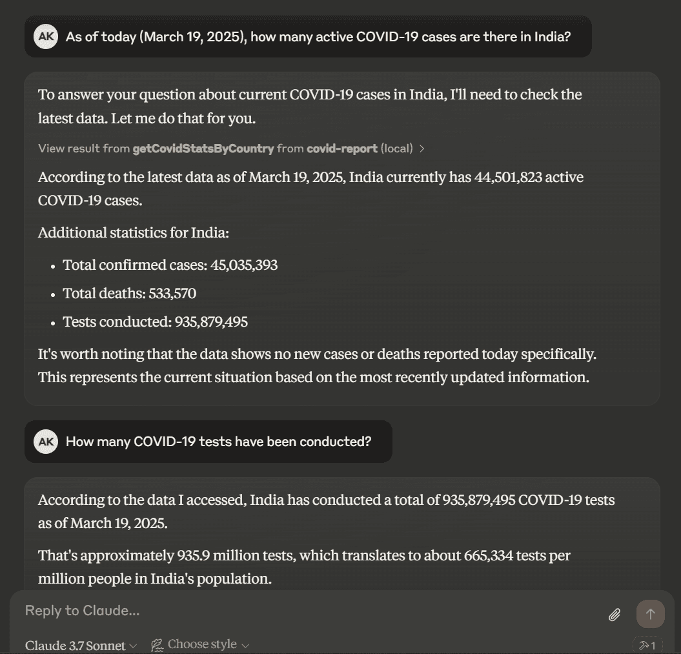Click the paperclip attach file icon
This screenshot has width=681, height=654.
pyautogui.click(x=614, y=615)
